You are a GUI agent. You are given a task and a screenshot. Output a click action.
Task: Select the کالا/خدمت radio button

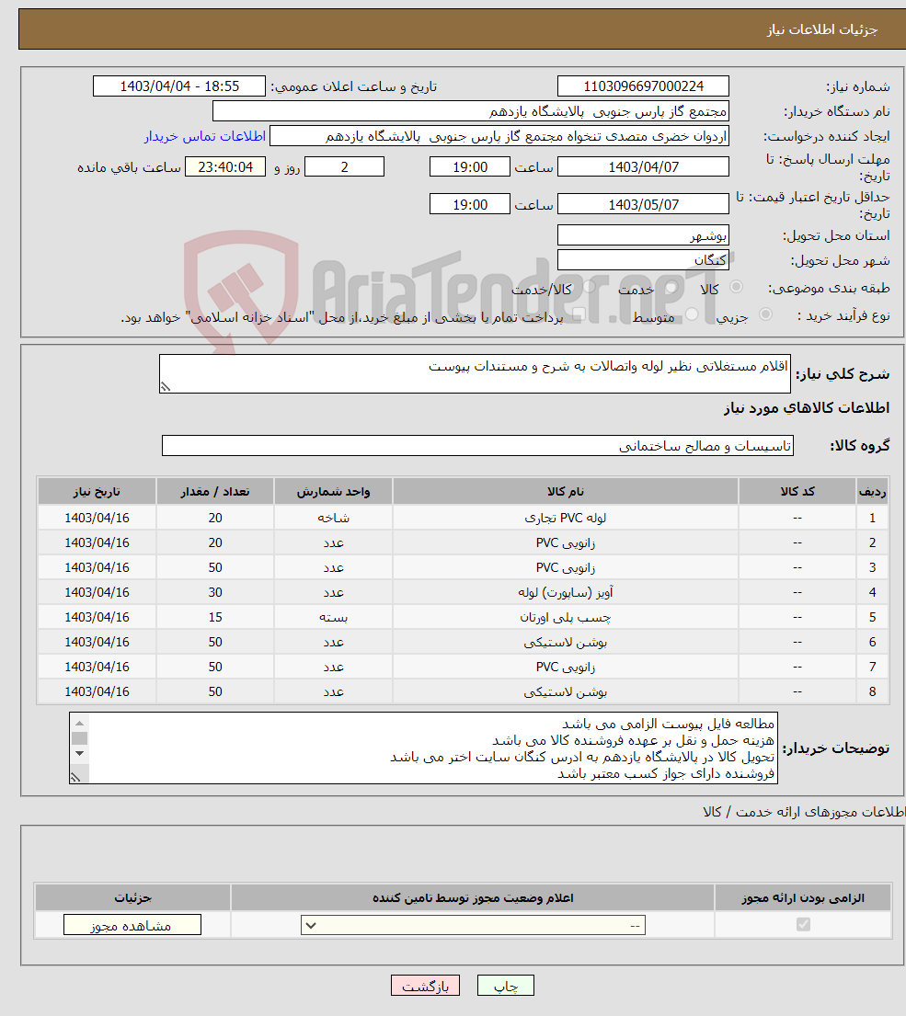click(589, 286)
